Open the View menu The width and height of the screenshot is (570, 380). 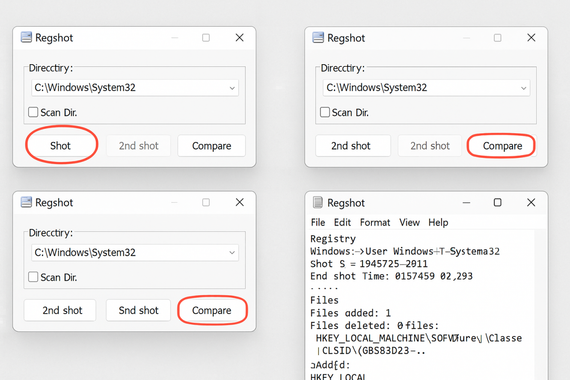click(409, 222)
